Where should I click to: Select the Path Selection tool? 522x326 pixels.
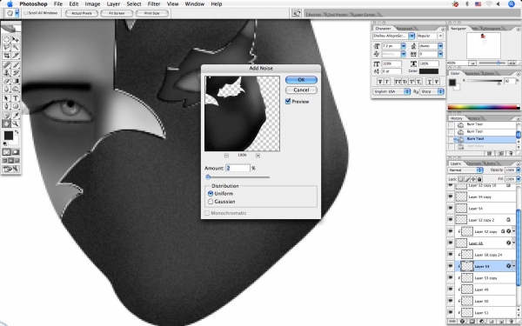click(x=6, y=98)
